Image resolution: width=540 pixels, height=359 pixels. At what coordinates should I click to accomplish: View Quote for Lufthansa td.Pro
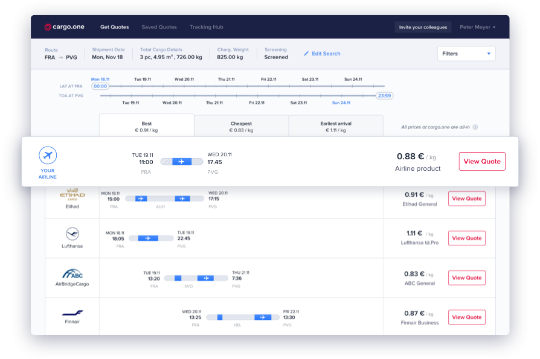467,238
